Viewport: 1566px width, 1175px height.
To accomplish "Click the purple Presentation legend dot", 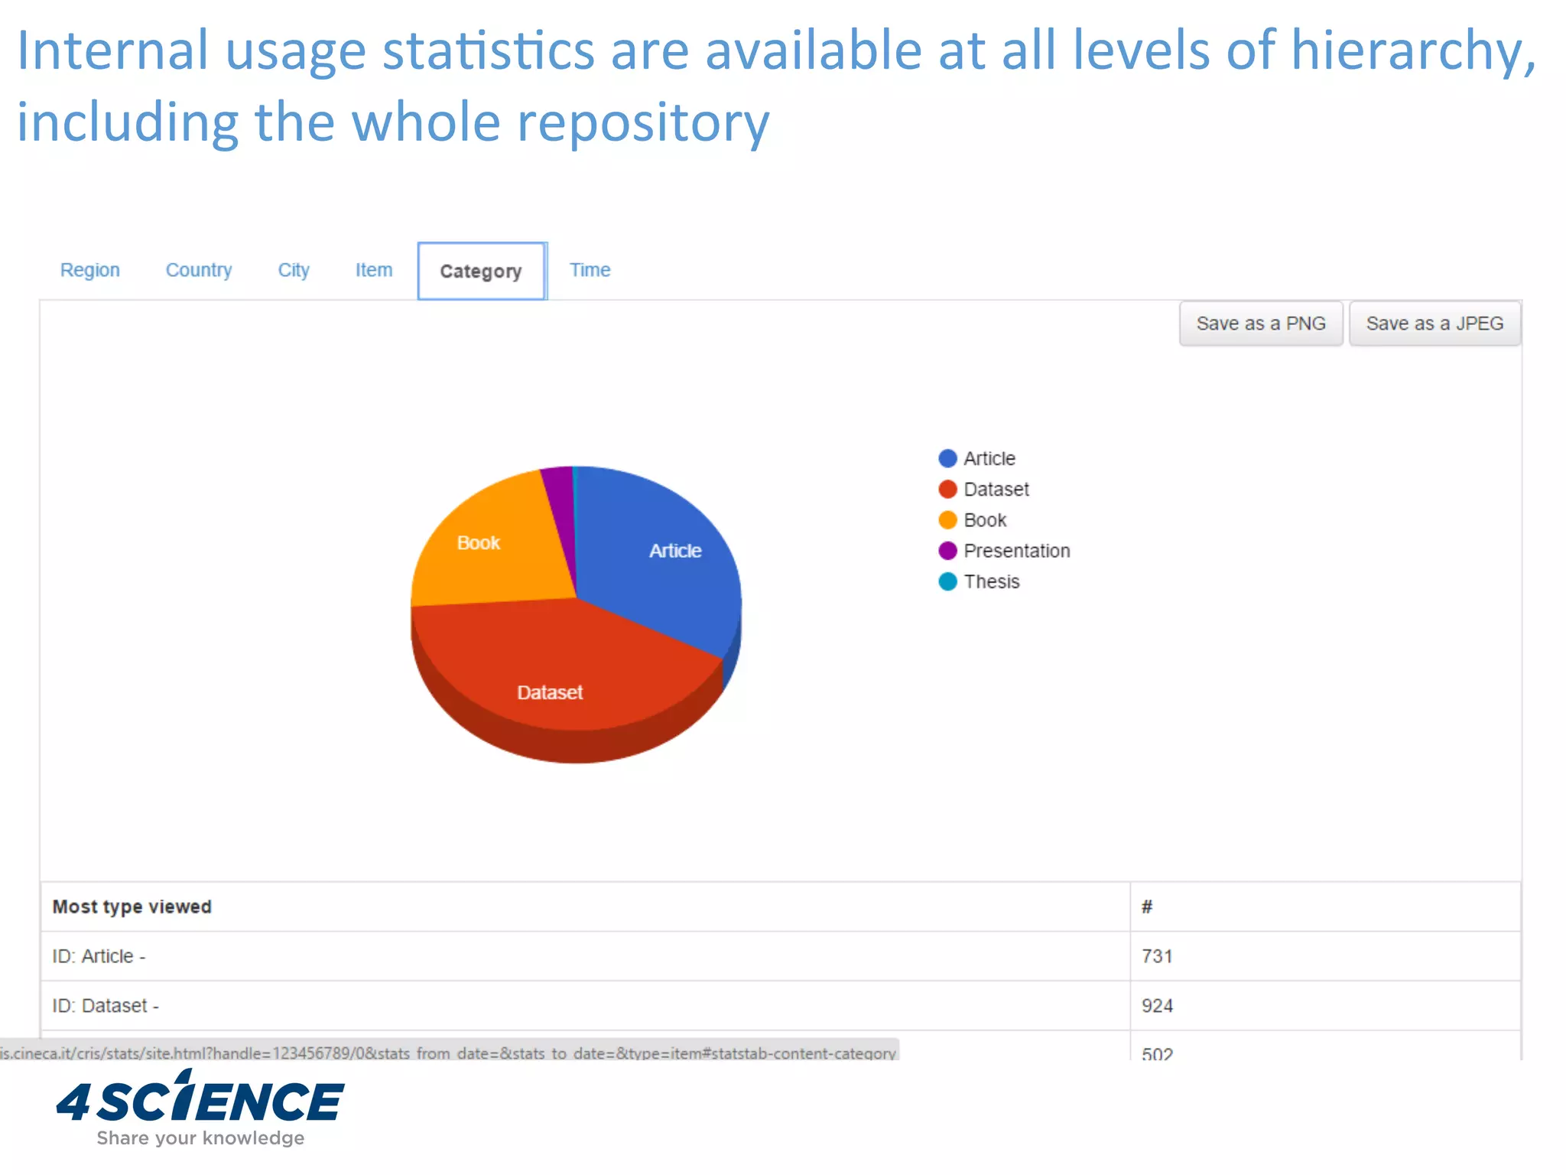I will pos(947,551).
